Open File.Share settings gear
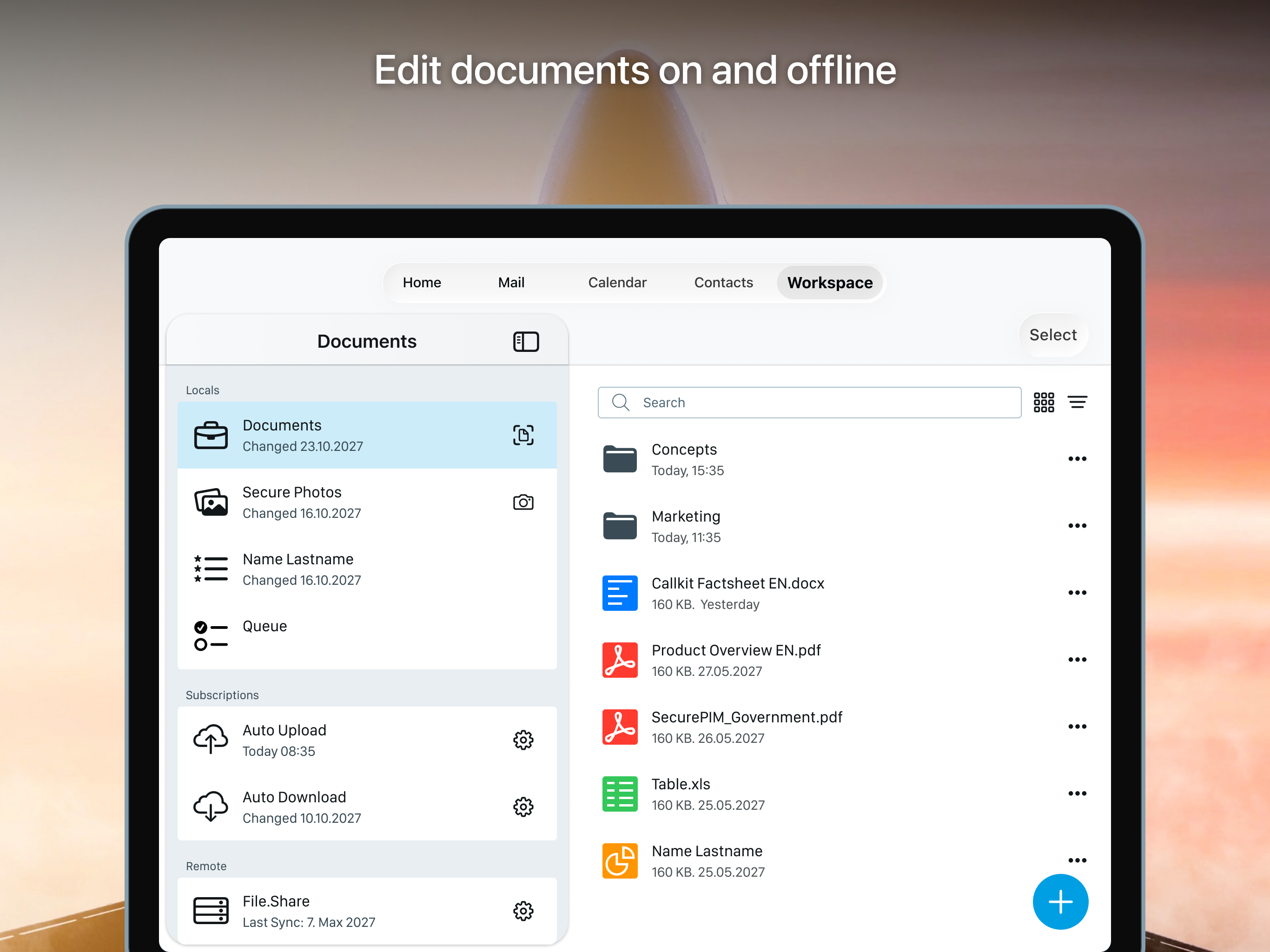 [523, 911]
